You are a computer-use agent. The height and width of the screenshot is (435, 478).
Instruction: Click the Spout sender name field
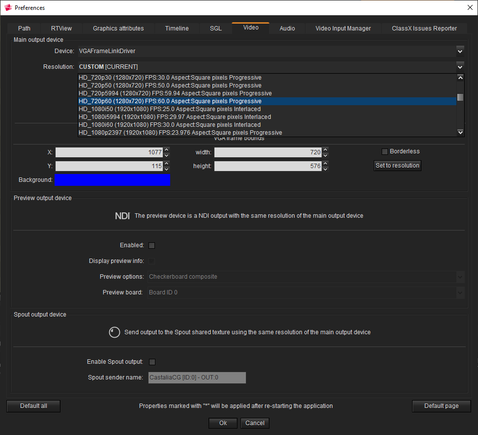197,377
